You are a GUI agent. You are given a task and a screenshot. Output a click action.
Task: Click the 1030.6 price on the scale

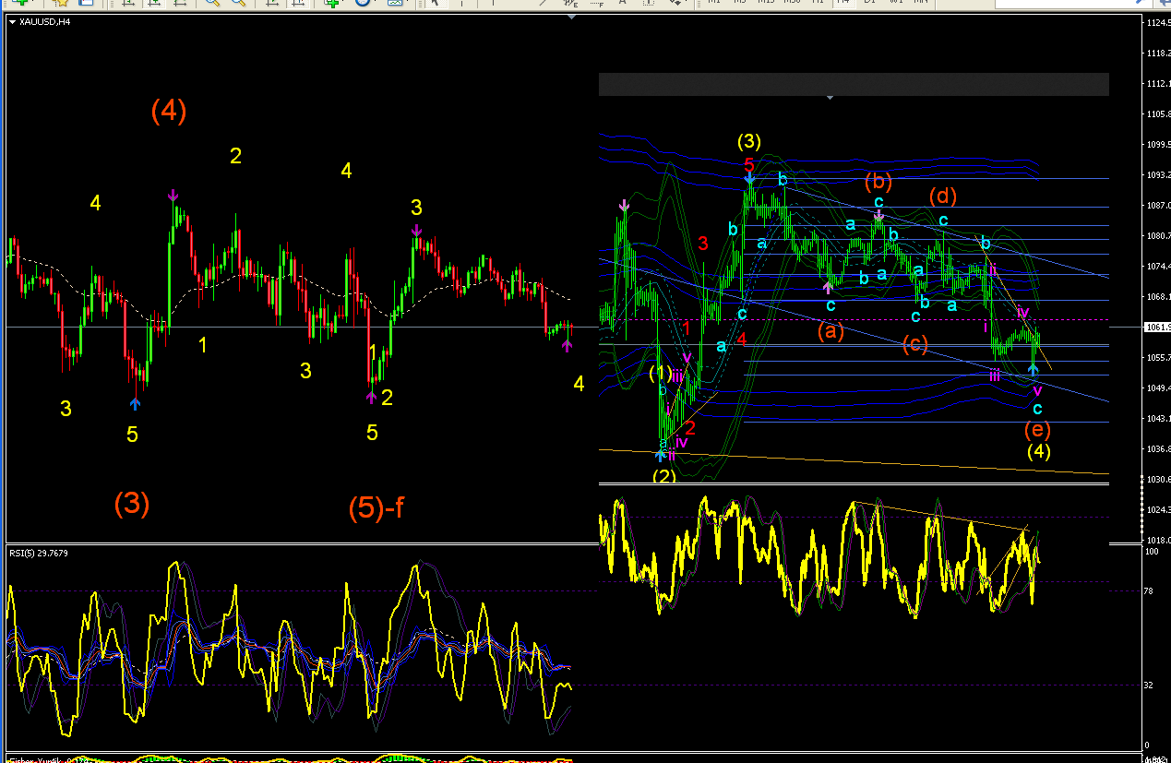1157,479
